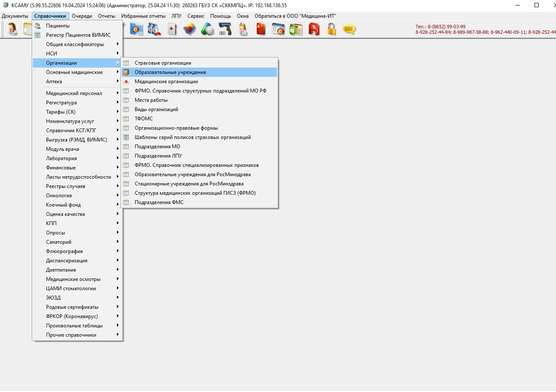The width and height of the screenshot is (556, 392).
Task: Click the red PDF document icon
Action: 314,30
